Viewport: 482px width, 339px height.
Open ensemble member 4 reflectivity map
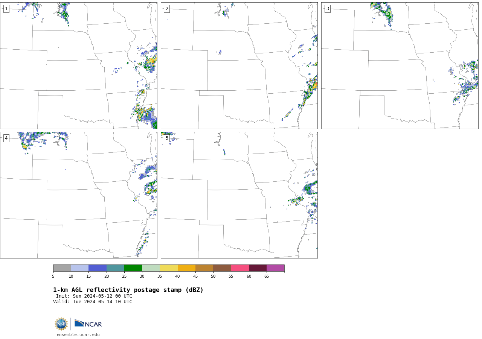(x=79, y=195)
